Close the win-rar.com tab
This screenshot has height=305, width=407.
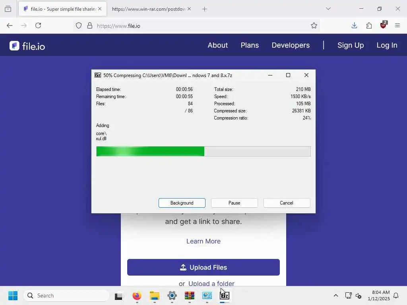pos(189,9)
